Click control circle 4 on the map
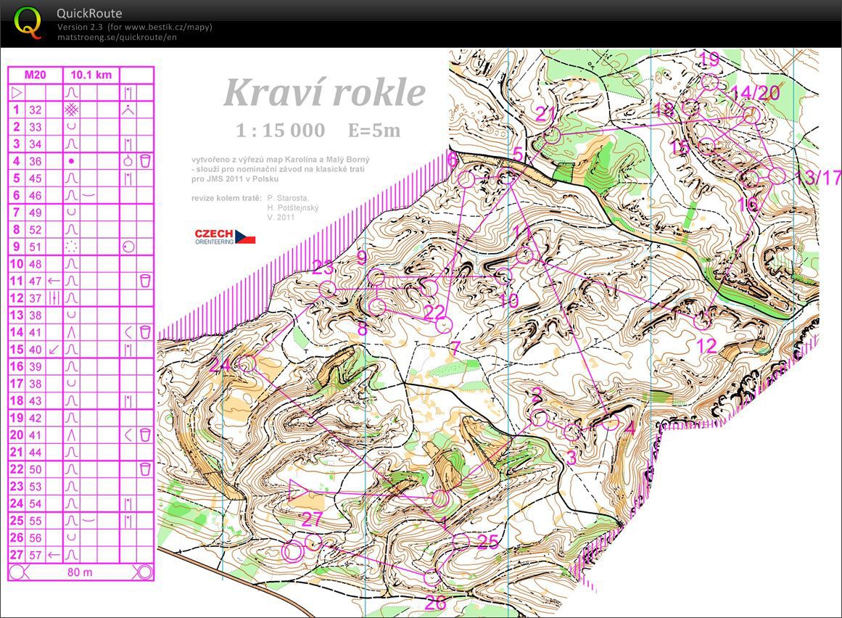The height and width of the screenshot is (618, 842). [610, 423]
